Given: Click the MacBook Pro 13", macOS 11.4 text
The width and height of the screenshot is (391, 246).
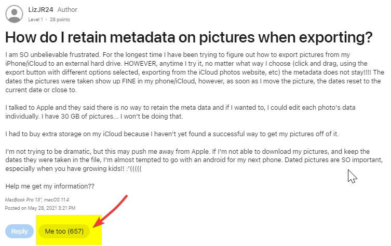Looking at the screenshot, I should [37, 200].
